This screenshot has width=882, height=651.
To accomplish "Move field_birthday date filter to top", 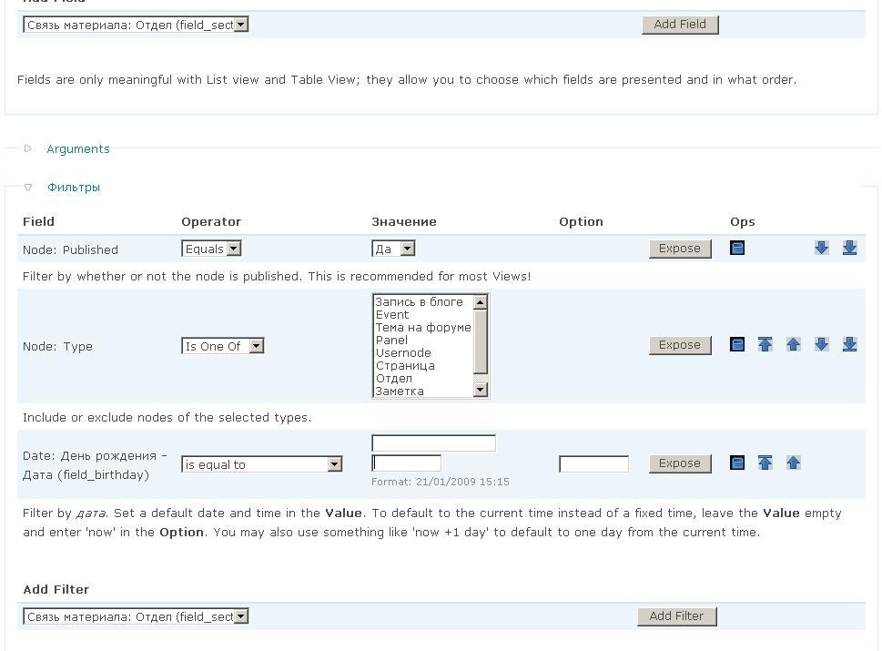I will tap(765, 463).
